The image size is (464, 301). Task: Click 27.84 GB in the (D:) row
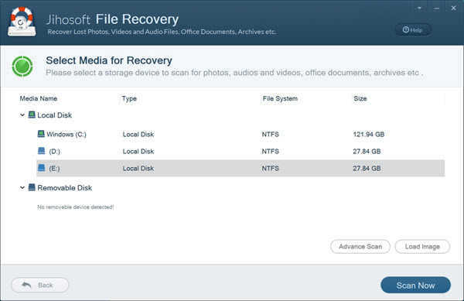tap(367, 151)
